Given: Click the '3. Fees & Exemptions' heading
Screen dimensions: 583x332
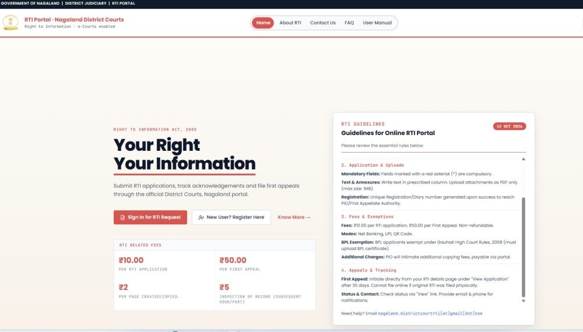Looking at the screenshot, I should tap(367, 217).
